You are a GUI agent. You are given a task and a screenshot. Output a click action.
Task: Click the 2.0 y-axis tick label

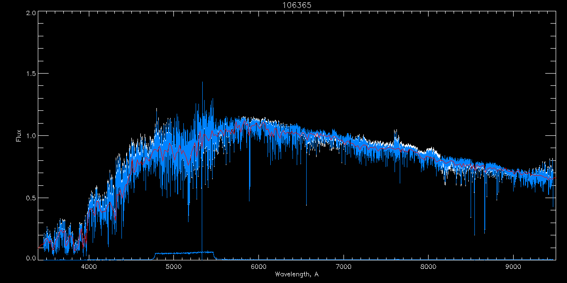coord(31,13)
